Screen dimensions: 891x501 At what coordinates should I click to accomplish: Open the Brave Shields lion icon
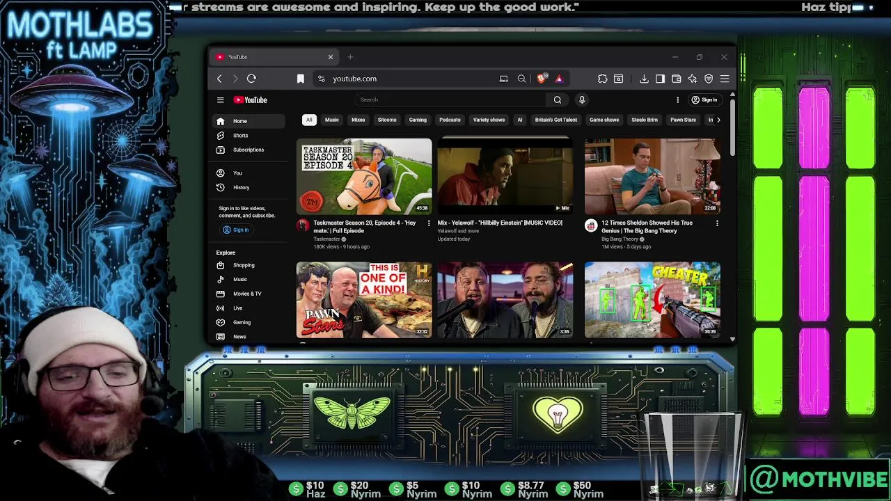[x=542, y=78]
